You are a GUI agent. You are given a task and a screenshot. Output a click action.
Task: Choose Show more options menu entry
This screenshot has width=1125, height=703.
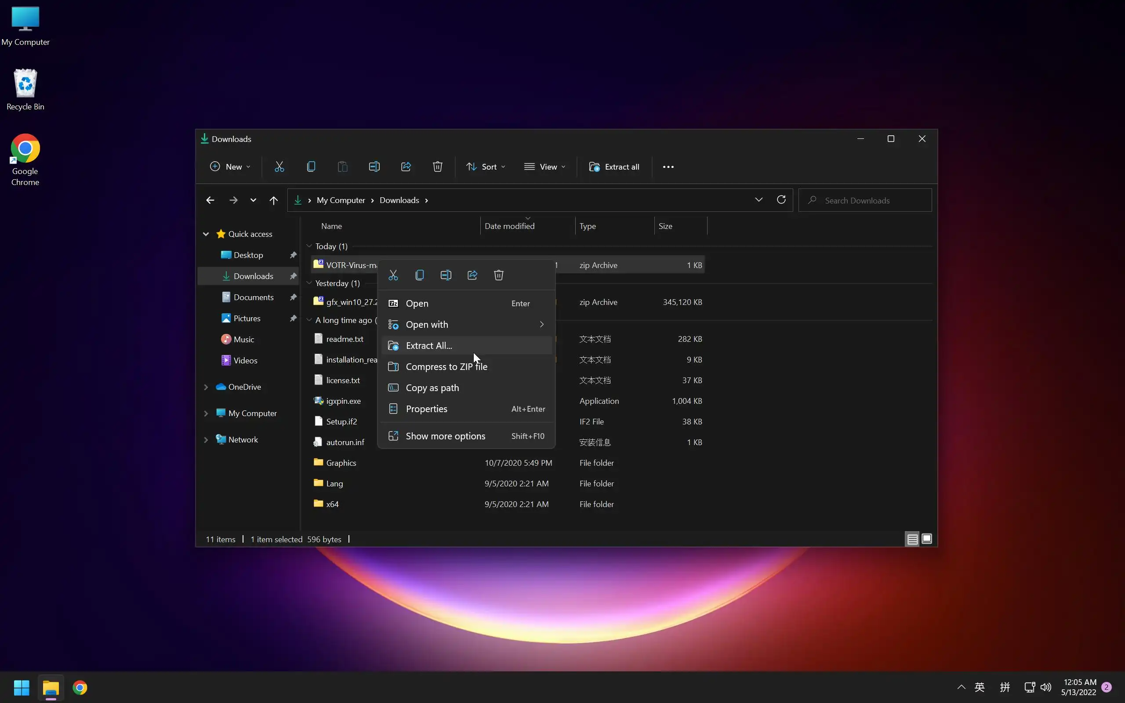pyautogui.click(x=445, y=436)
